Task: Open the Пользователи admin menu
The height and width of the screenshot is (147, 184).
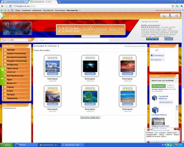Action: (x=48, y=10)
